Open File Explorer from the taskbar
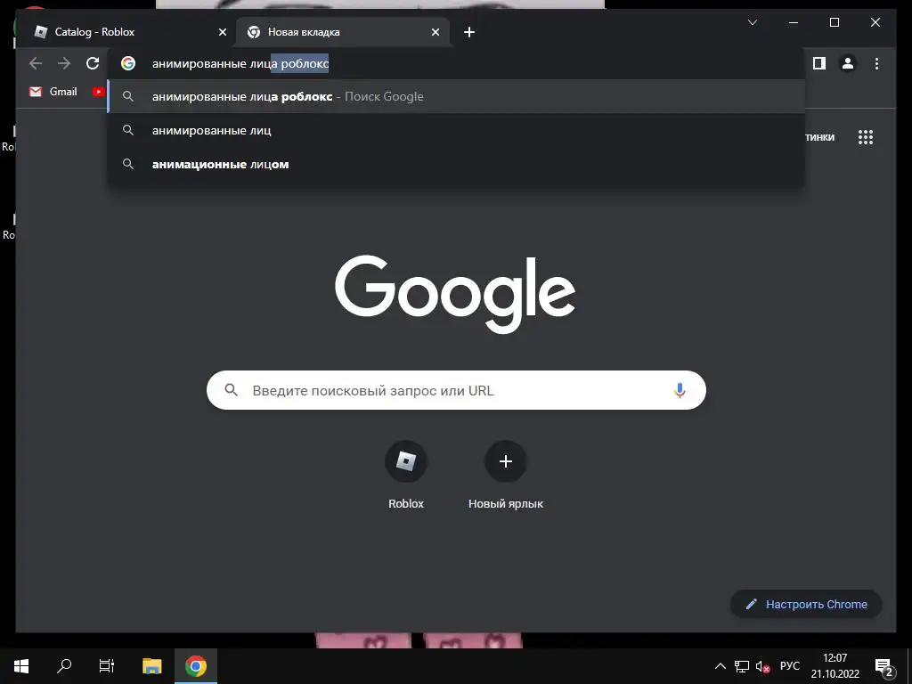The width and height of the screenshot is (912, 684). [151, 666]
